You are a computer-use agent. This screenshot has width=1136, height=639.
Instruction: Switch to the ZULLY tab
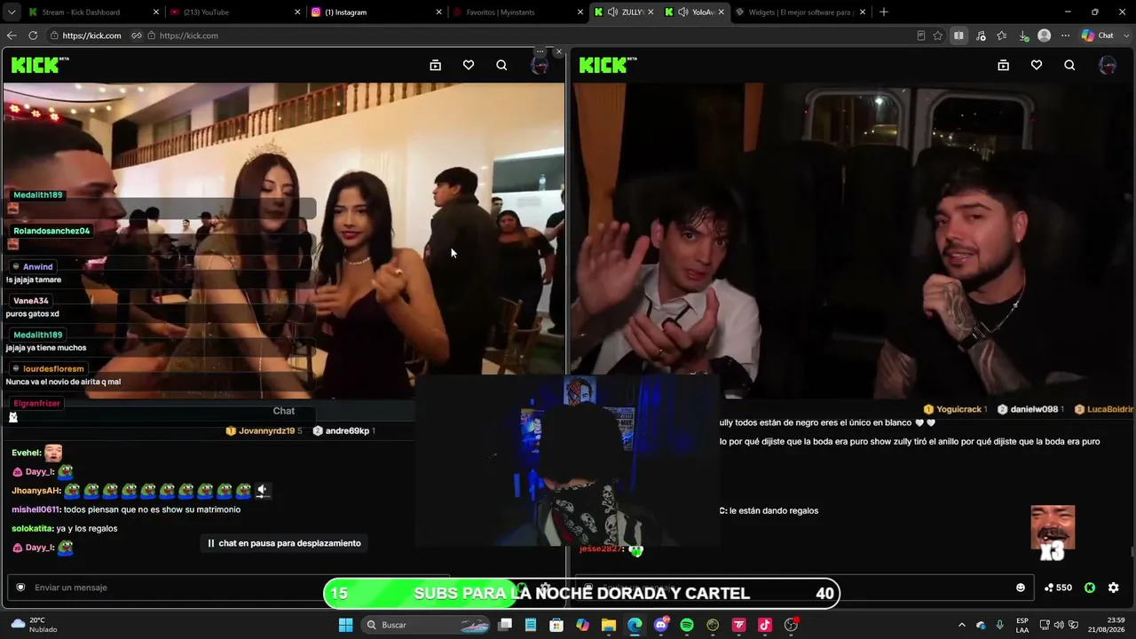click(633, 12)
